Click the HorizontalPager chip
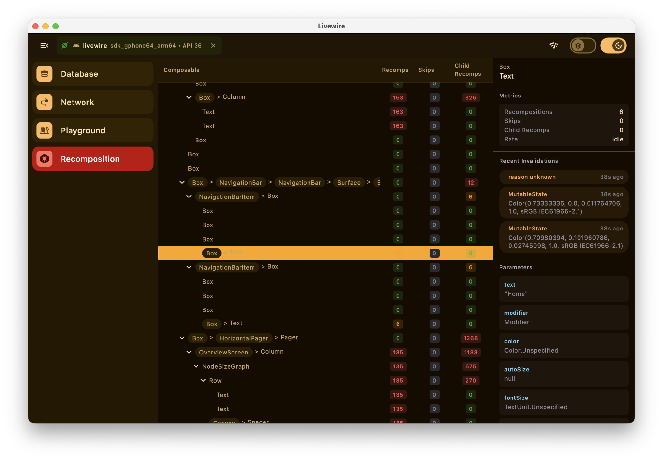Viewport: 663px width, 461px height. coord(244,338)
